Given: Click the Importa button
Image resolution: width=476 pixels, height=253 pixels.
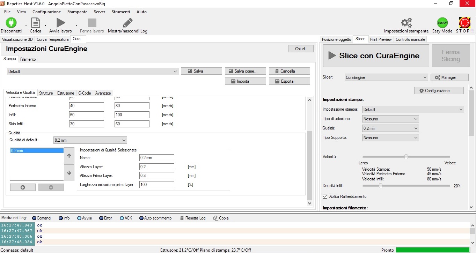Looking at the screenshot, I should [246, 81].
